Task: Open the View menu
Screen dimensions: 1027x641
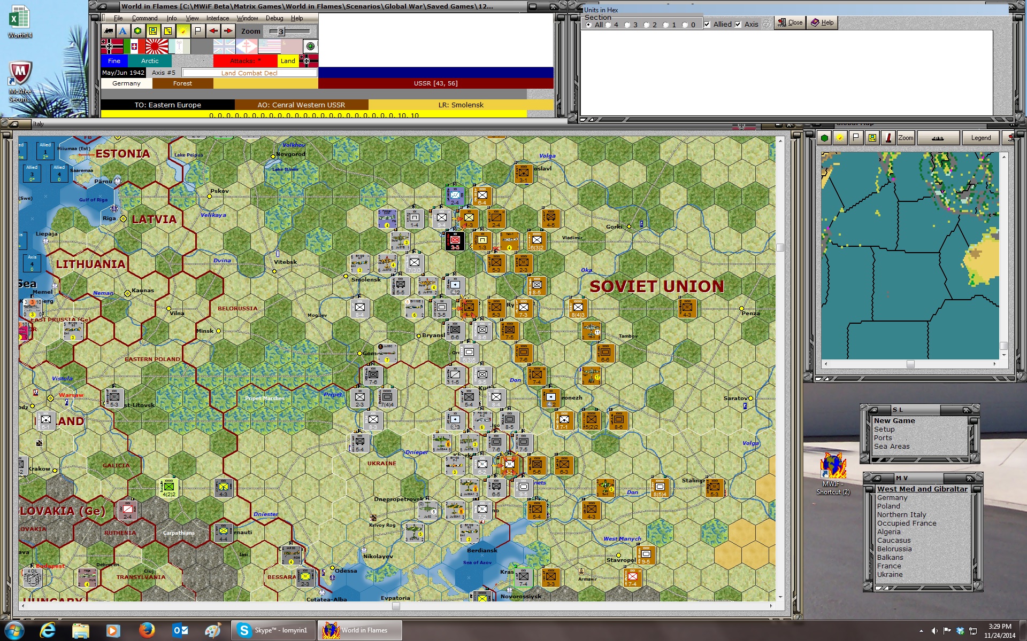Action: (192, 18)
